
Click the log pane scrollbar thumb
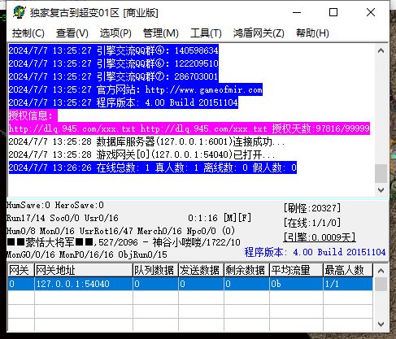pyautogui.click(x=381, y=173)
